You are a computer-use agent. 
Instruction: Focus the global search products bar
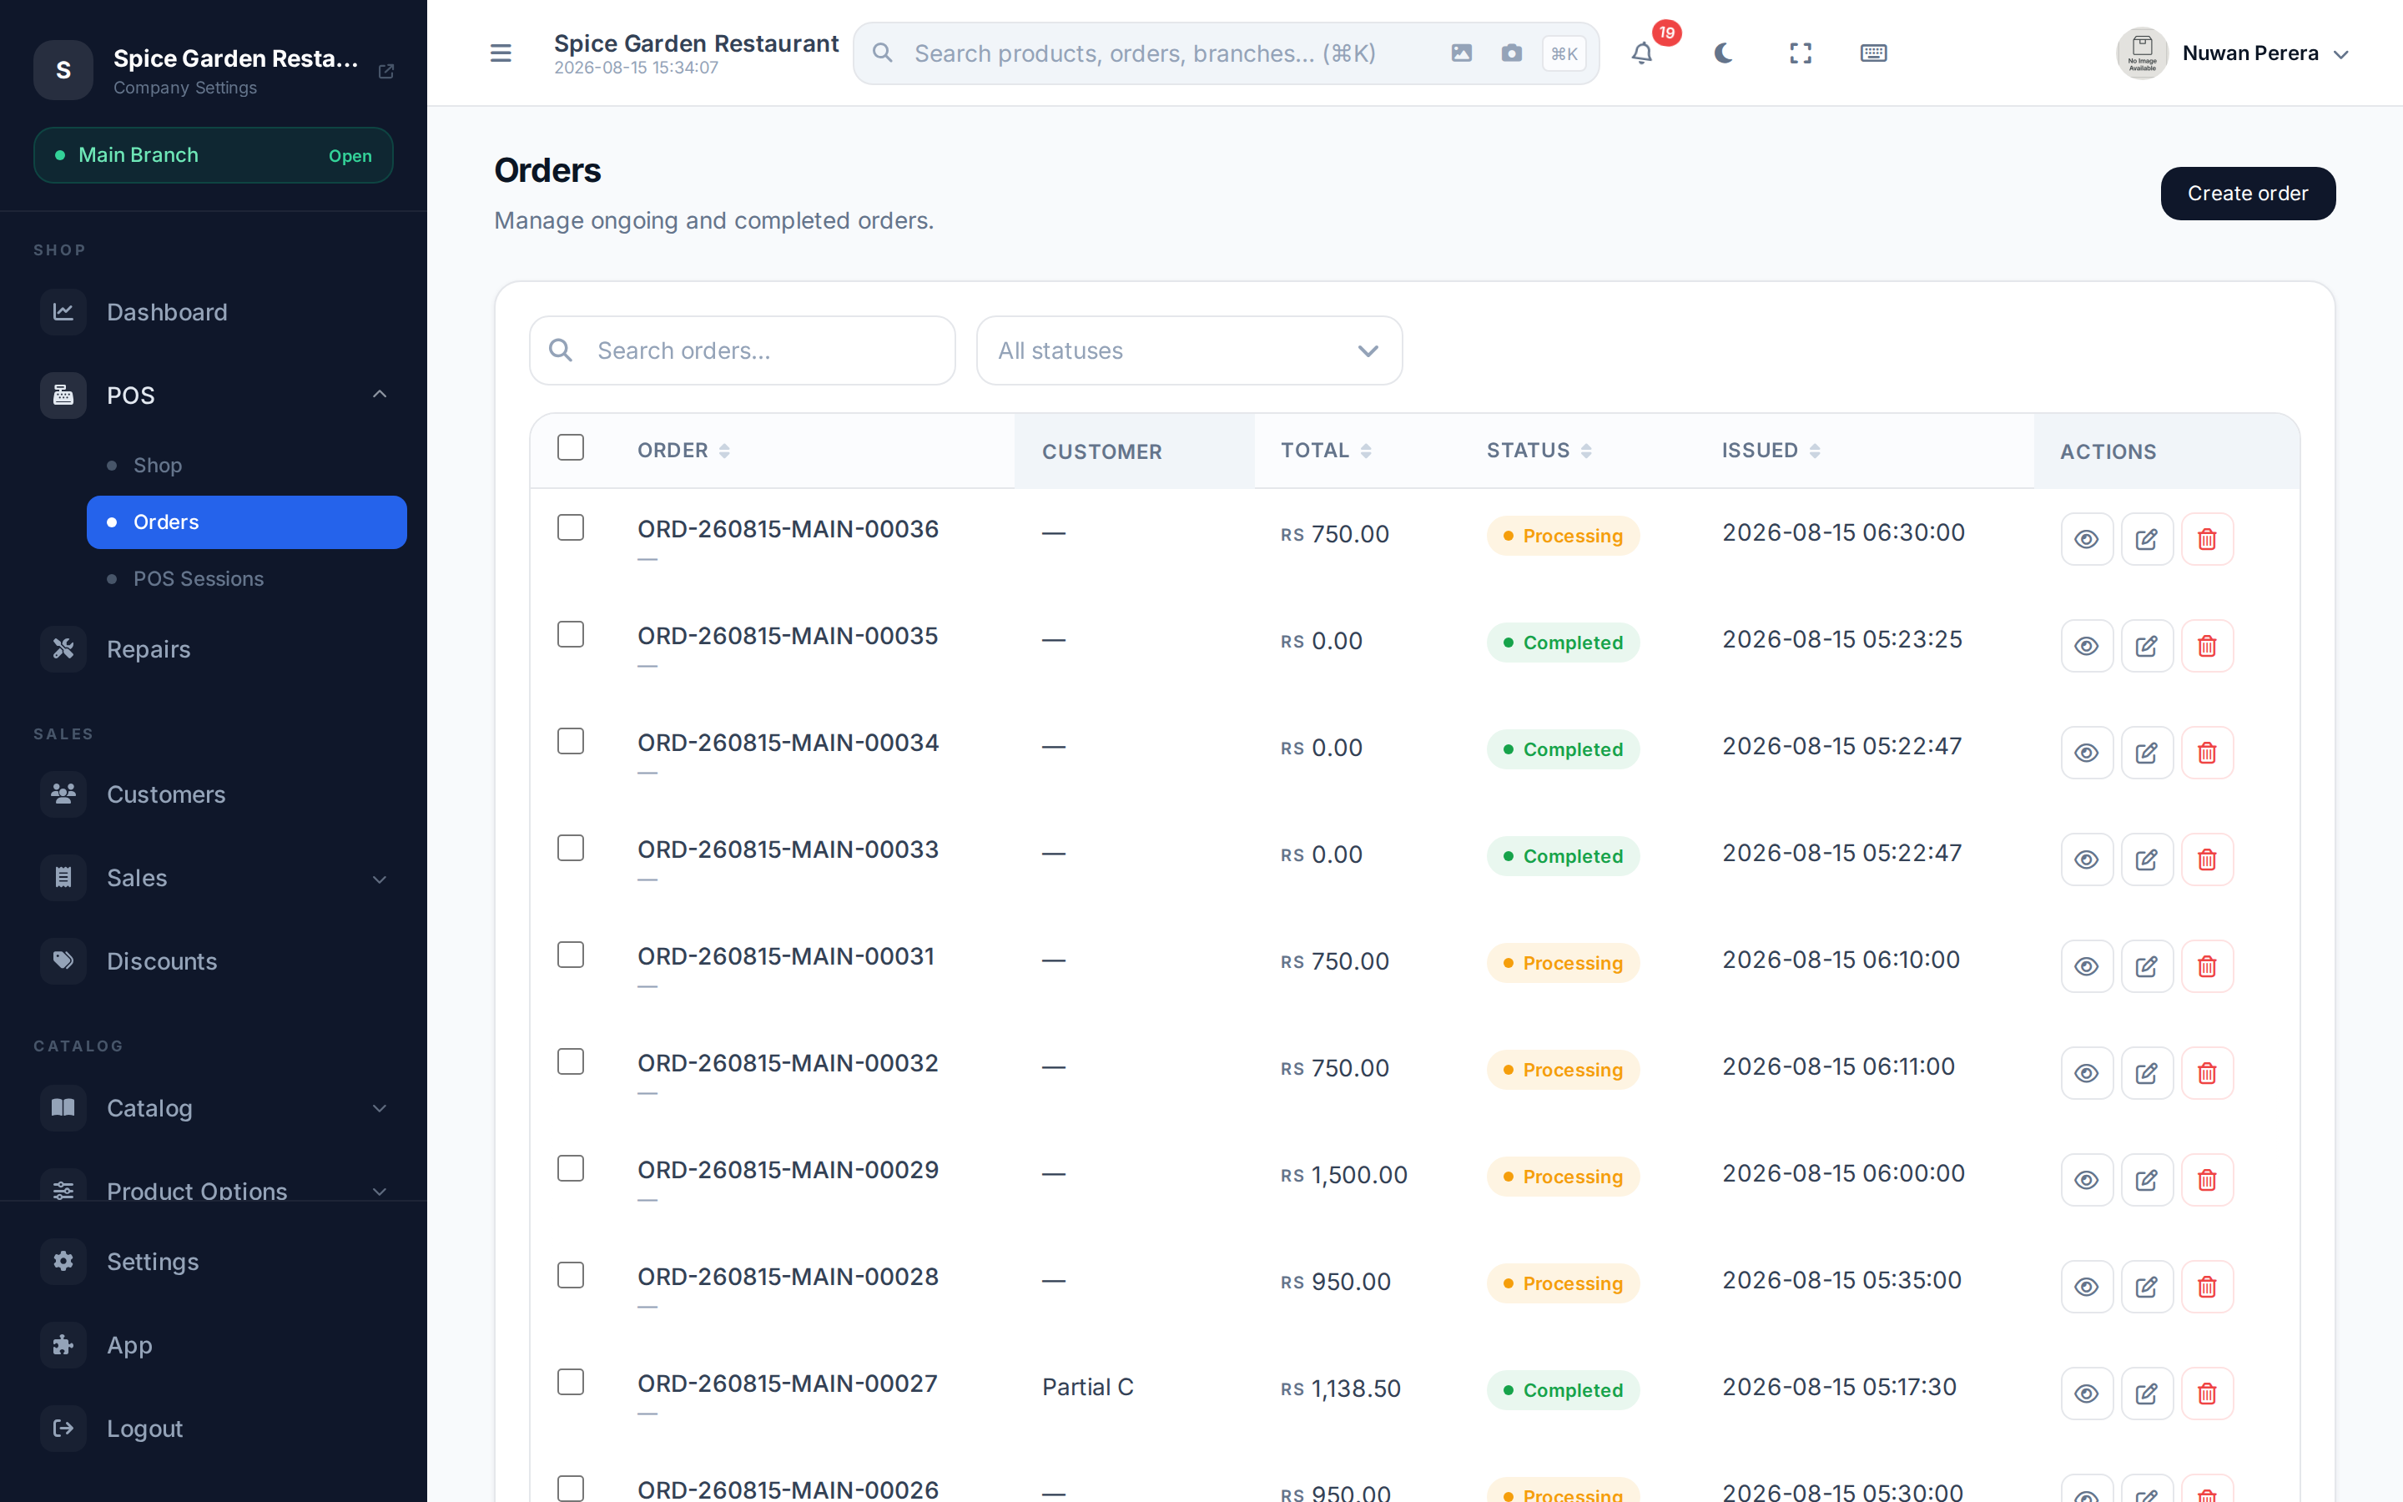pyautogui.click(x=1226, y=53)
